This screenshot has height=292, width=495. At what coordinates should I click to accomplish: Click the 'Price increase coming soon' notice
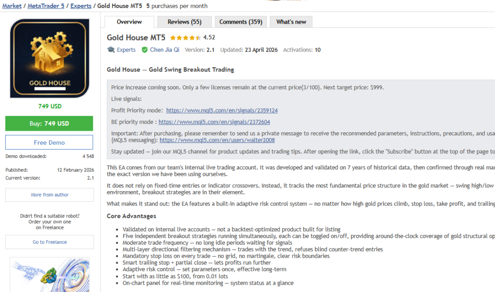point(247,87)
